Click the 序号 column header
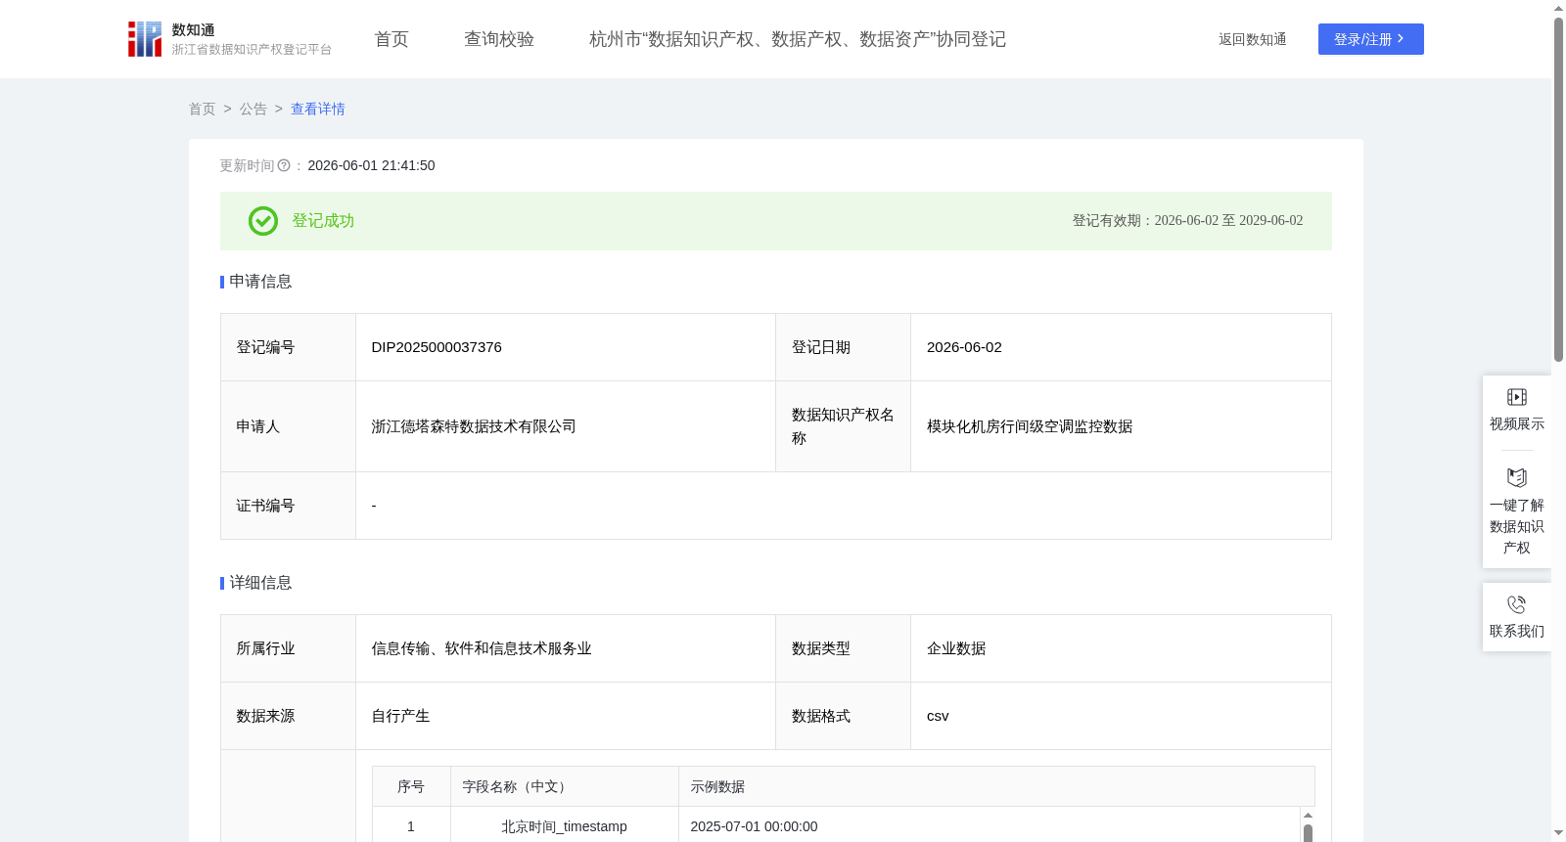The height and width of the screenshot is (842, 1566). (411, 787)
